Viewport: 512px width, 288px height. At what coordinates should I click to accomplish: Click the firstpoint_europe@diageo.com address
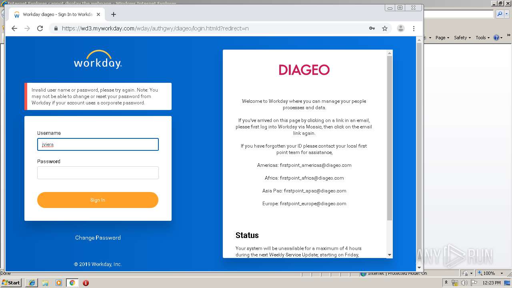313,204
